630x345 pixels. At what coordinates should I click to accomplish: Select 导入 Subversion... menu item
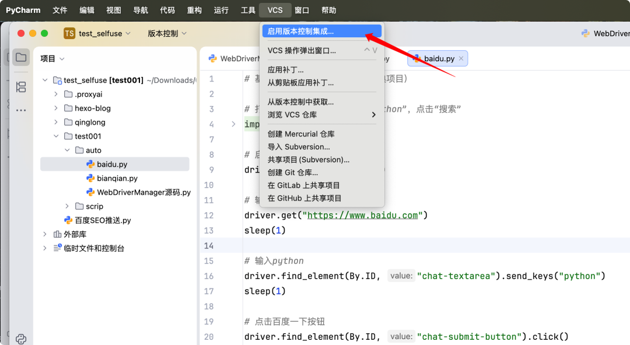point(321,147)
